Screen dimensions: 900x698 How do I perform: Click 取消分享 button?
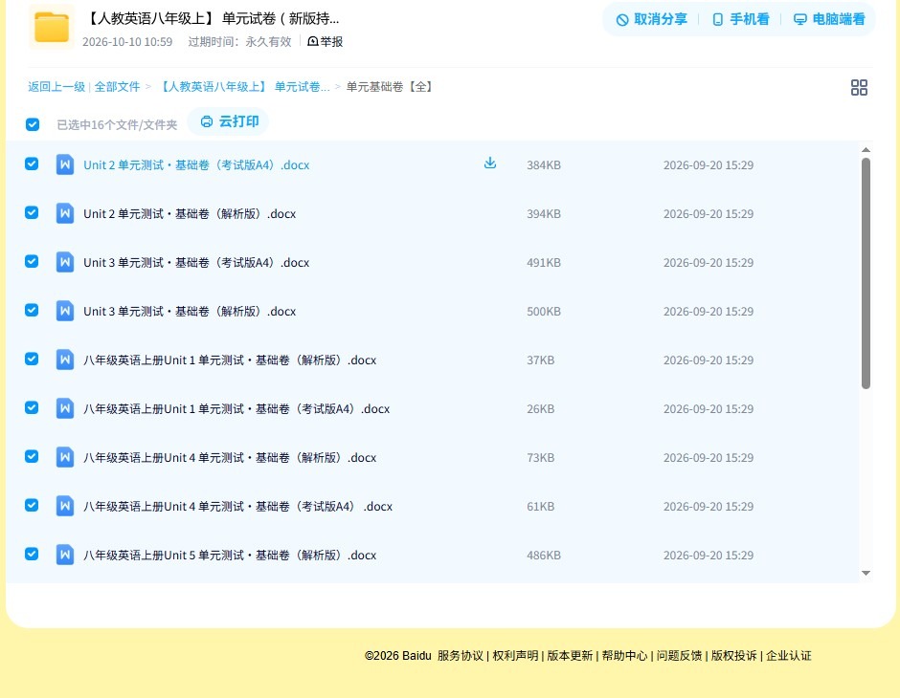click(651, 19)
